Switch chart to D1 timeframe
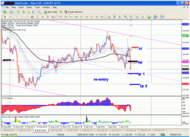 point(92,17)
